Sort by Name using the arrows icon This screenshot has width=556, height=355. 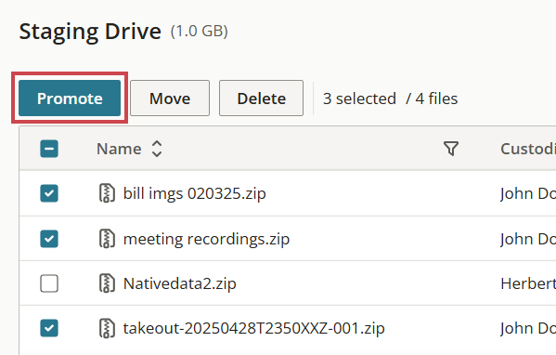click(157, 149)
